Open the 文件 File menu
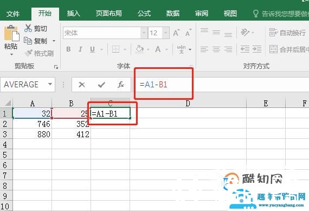The width and height of the screenshot is (309, 211). pyautogui.click(x=13, y=14)
